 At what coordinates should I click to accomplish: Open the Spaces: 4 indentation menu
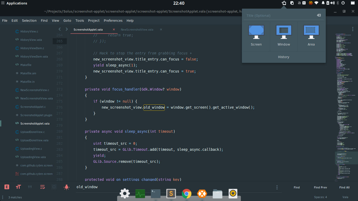click(321, 197)
